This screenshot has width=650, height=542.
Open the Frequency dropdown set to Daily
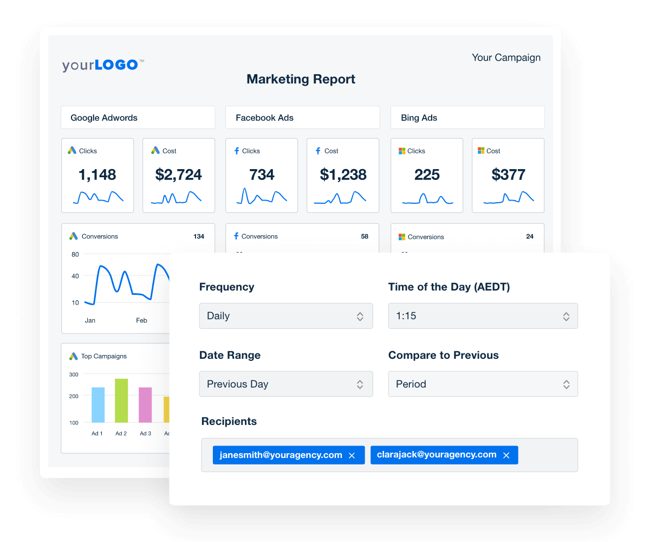(x=286, y=315)
